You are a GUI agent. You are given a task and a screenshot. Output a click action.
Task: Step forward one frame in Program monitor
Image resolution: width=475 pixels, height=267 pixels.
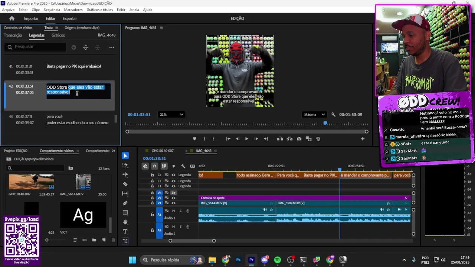pyautogui.click(x=256, y=139)
